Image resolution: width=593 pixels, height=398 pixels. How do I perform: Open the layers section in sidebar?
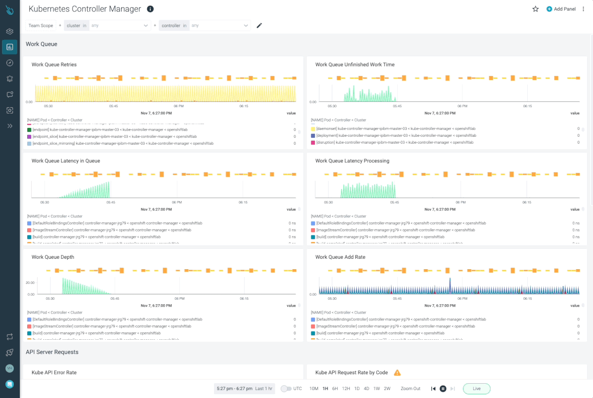click(x=9, y=31)
